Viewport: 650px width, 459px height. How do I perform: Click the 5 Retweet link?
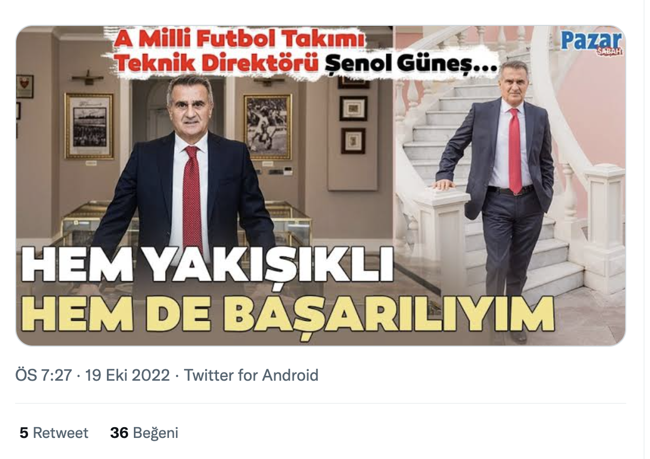54,433
